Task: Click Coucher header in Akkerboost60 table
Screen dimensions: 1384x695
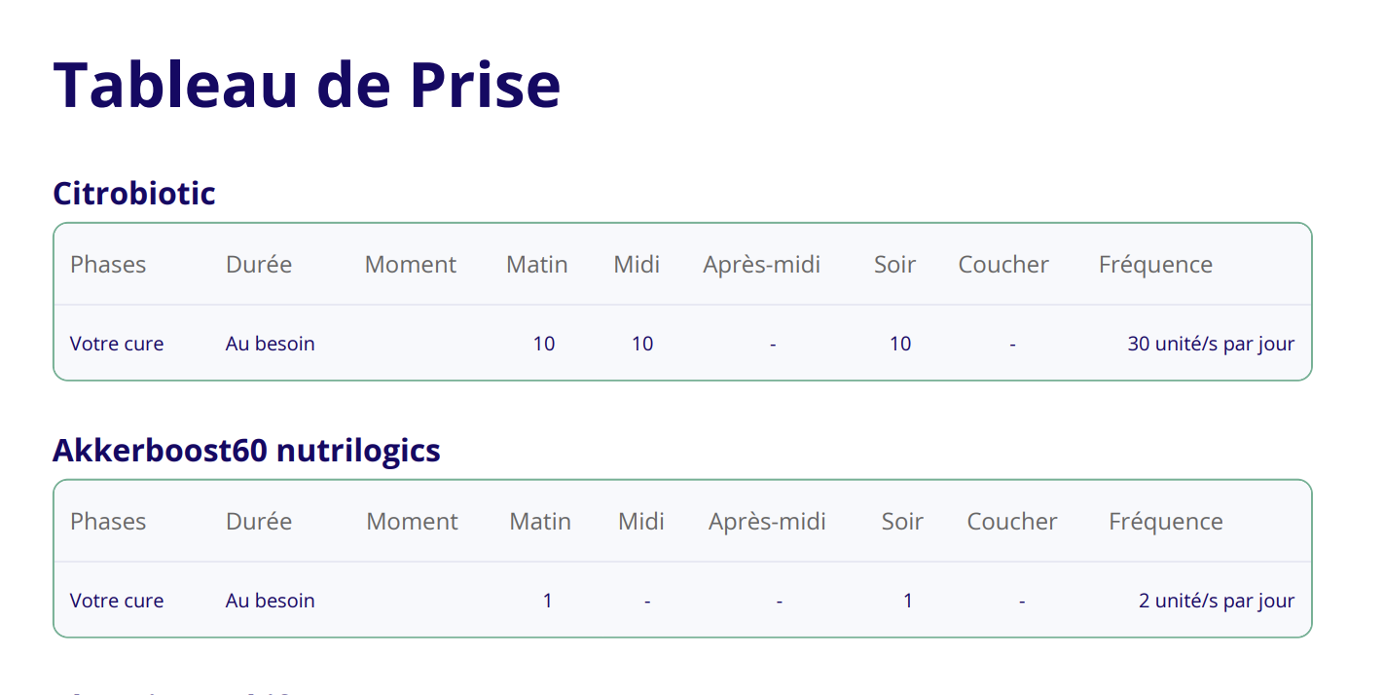Action: point(1012,522)
